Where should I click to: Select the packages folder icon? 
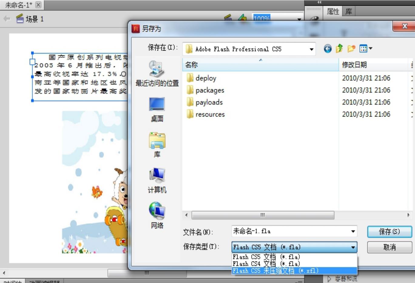pyautogui.click(x=190, y=90)
